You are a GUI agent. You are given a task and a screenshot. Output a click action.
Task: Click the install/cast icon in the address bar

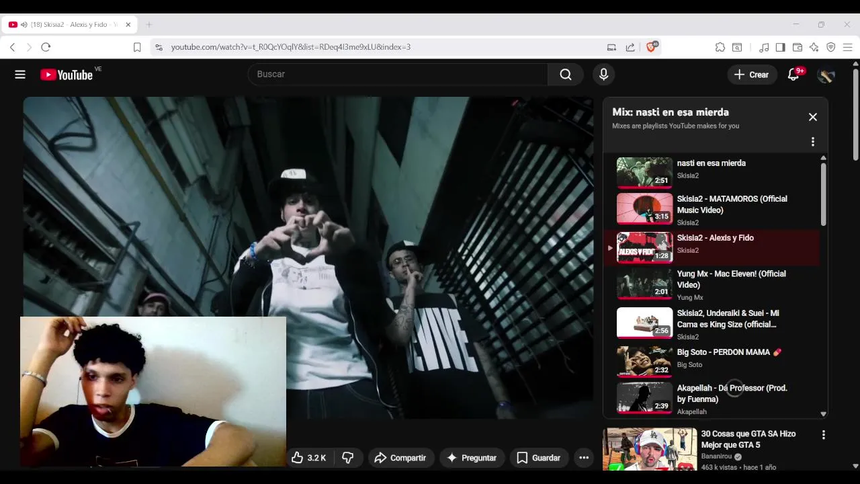[611, 47]
